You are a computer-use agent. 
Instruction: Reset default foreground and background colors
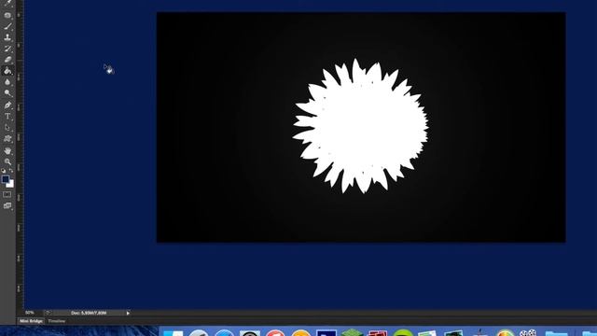tap(4, 170)
